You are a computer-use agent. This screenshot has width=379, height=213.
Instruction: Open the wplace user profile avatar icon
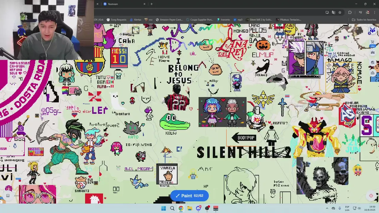372,30
